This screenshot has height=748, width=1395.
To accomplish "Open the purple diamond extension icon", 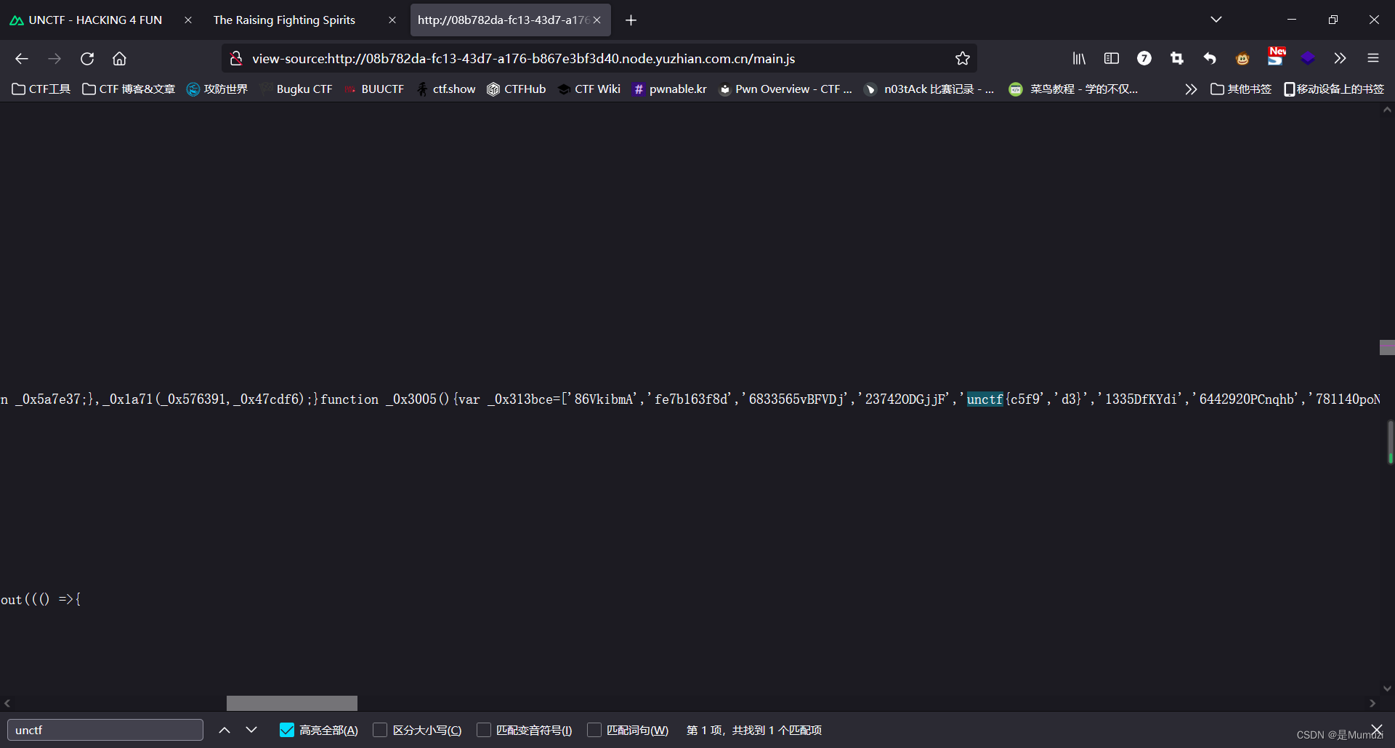I will click(x=1309, y=58).
